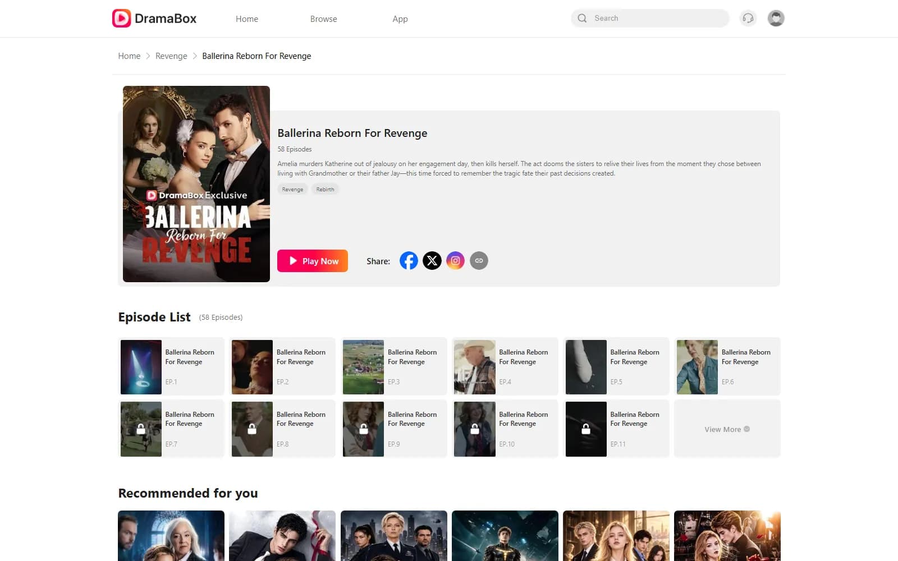898x561 pixels.
Task: Click the EP.1 label text
Action: pyautogui.click(x=171, y=382)
